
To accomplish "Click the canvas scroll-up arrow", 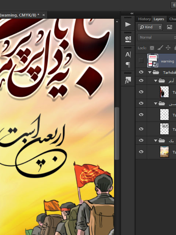I will [117, 22].
